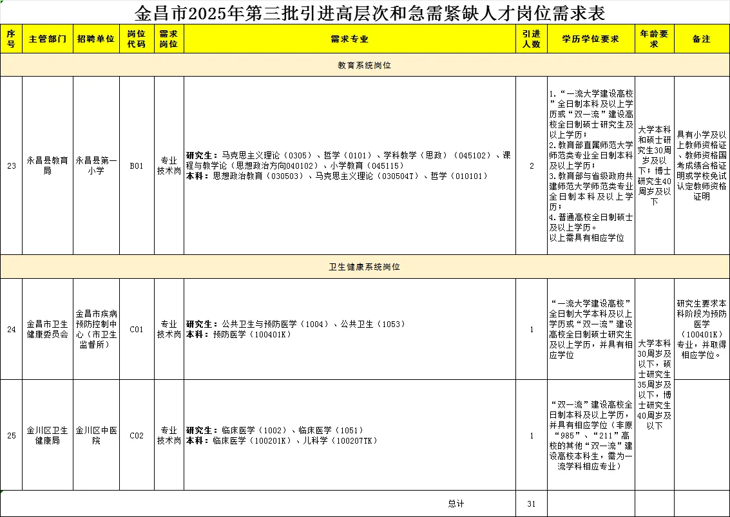Click the 学历学位要求 column header
The width and height of the screenshot is (730, 517).
click(x=589, y=38)
